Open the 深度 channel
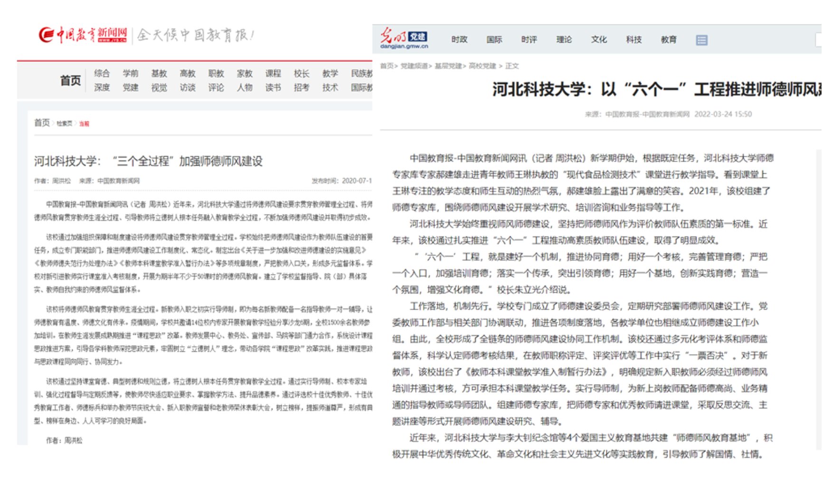The width and height of the screenshot is (822, 490). coord(102,87)
